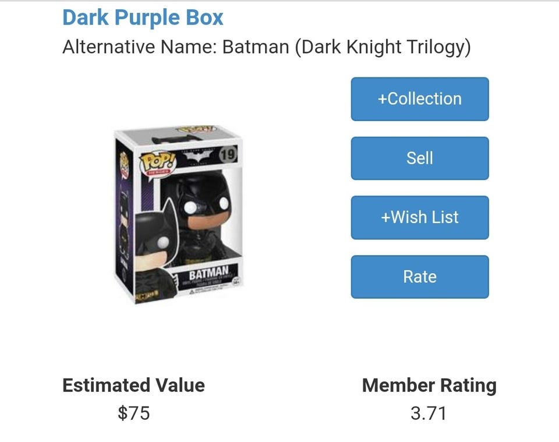Open the Dark Purple Box title link
559x442 pixels.
pyautogui.click(x=143, y=17)
